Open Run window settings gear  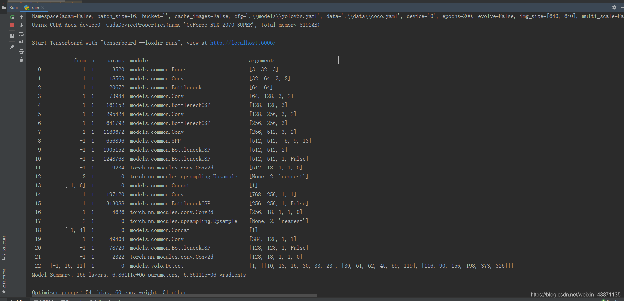click(x=614, y=7)
